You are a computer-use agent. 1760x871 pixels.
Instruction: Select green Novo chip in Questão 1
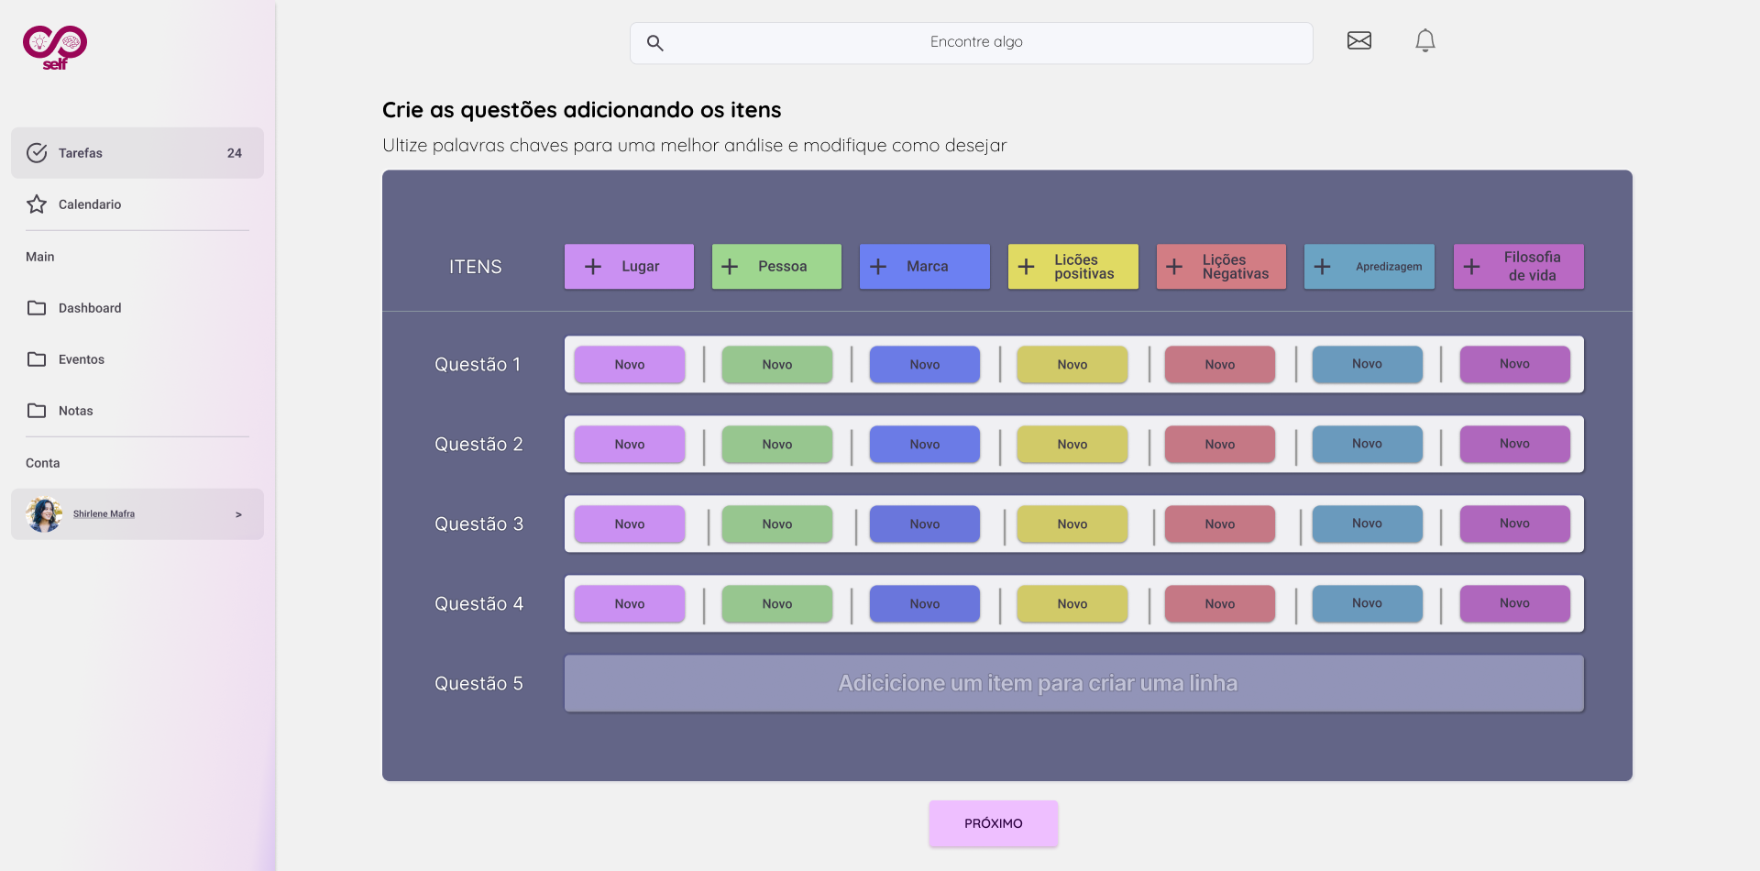tap(777, 364)
